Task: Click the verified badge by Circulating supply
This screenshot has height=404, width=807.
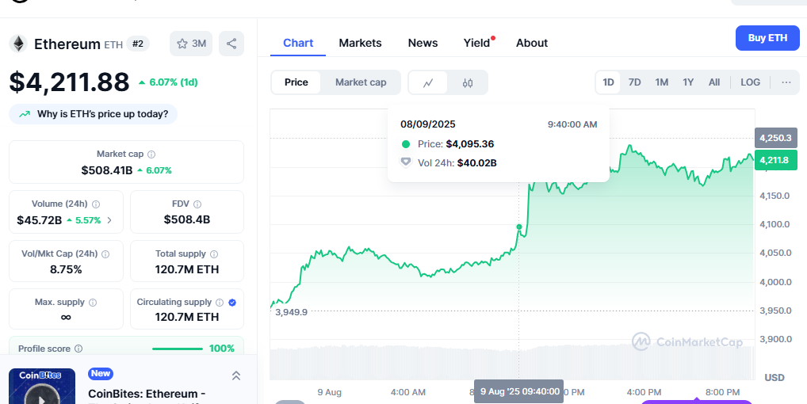Action: pos(232,303)
